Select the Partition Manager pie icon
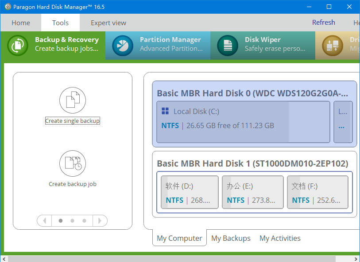360x262 pixels. tap(123, 46)
